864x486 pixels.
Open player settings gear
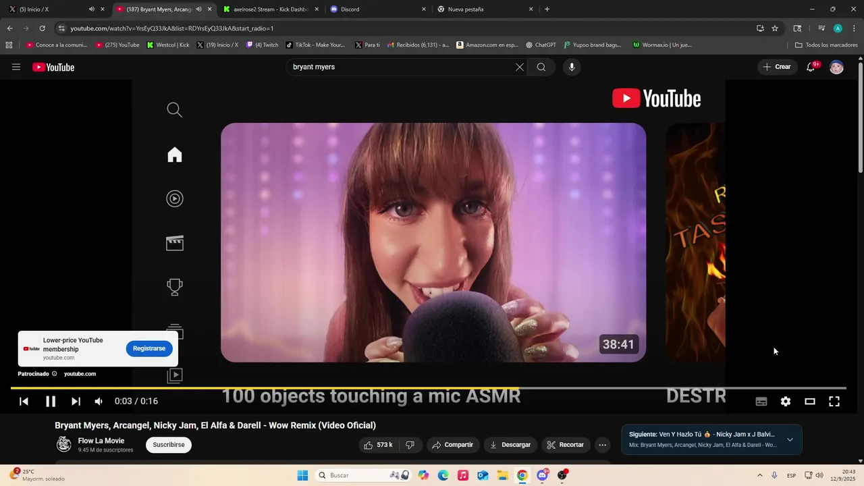pyautogui.click(x=786, y=401)
